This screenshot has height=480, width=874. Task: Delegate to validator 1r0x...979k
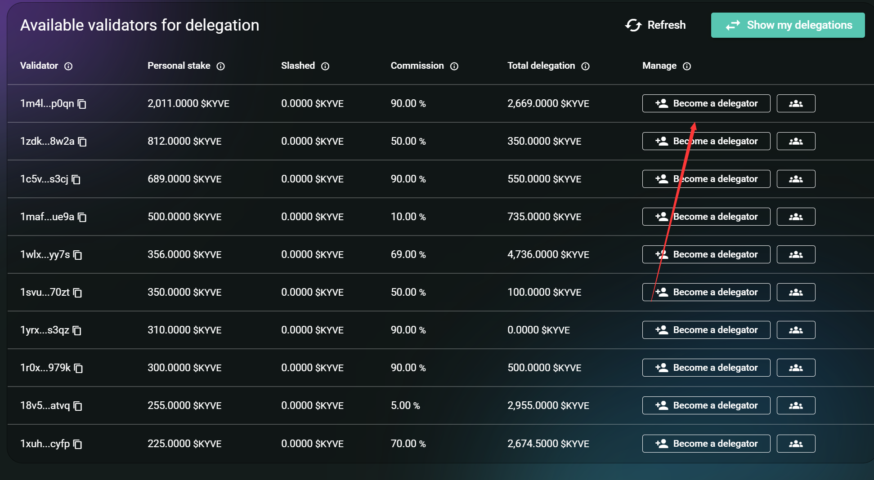[706, 368]
